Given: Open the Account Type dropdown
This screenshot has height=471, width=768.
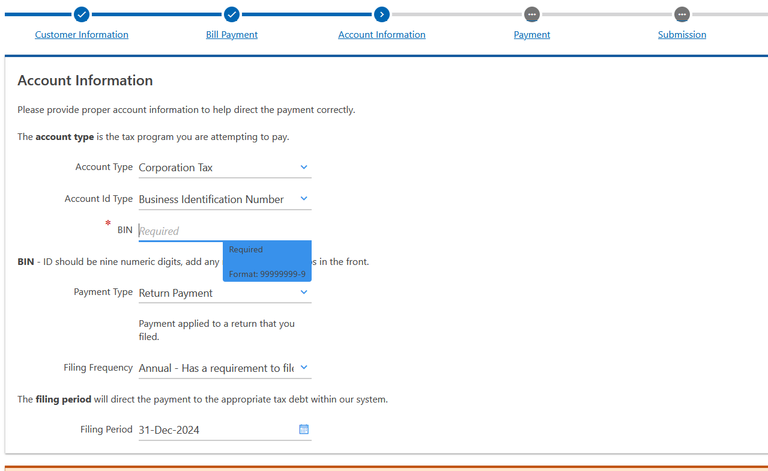Looking at the screenshot, I should pos(304,167).
